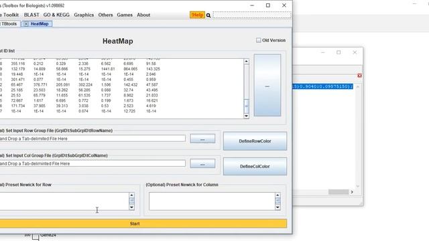Viewport: 429px width, 241px height.
Task: Click the data cell 1441.81
Action: [x=108, y=69]
